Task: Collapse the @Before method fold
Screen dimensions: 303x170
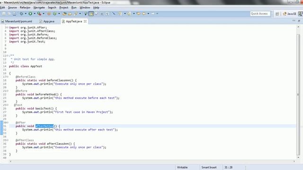Action: click(8, 91)
